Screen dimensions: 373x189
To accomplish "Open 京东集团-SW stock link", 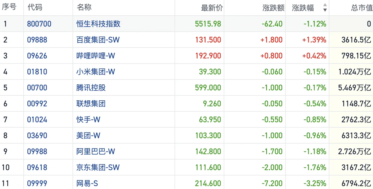I will point(98,167).
